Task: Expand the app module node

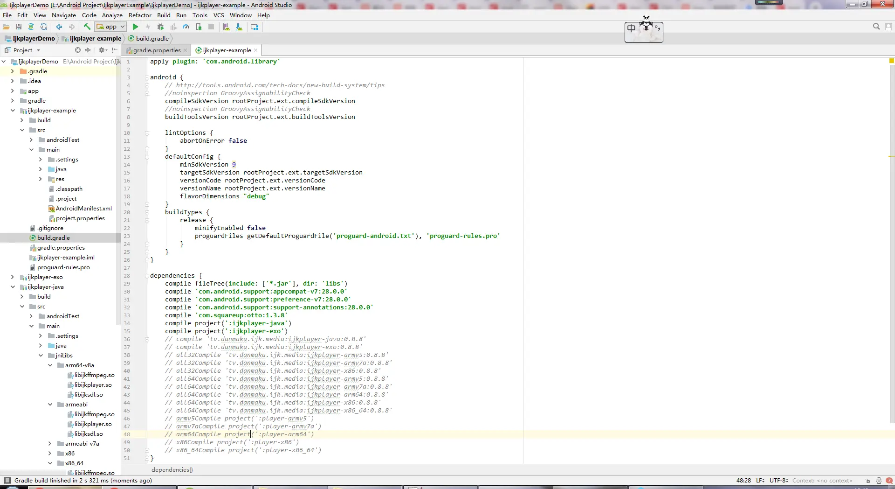Action: pyautogui.click(x=13, y=91)
